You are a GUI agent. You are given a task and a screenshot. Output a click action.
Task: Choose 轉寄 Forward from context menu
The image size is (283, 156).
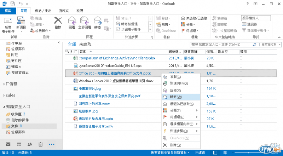click(181, 97)
